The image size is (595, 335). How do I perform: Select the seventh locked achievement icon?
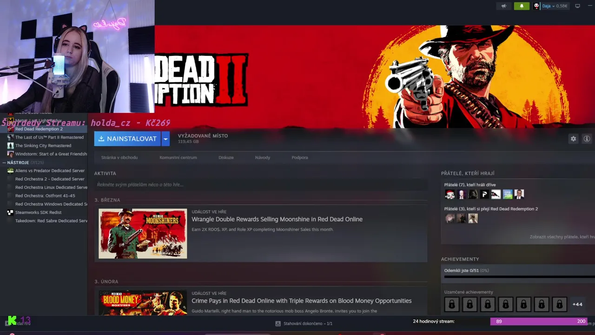[560, 304]
